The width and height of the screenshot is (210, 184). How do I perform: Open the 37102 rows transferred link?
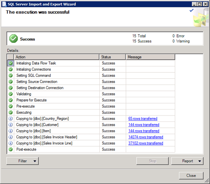(x=146, y=143)
